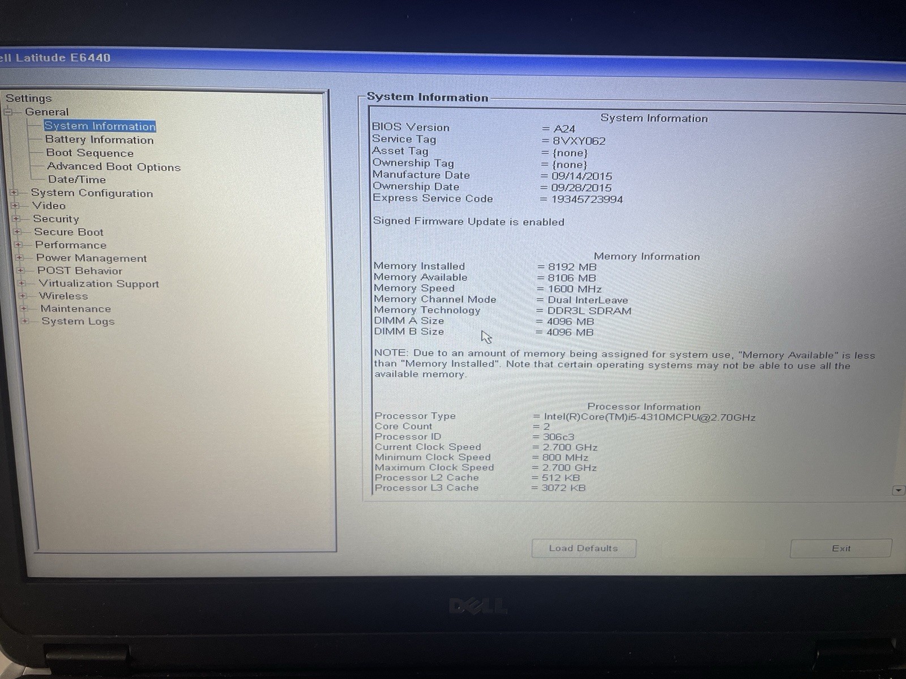The width and height of the screenshot is (906, 679).
Task: Select the System Logs label
Action: coord(78,321)
